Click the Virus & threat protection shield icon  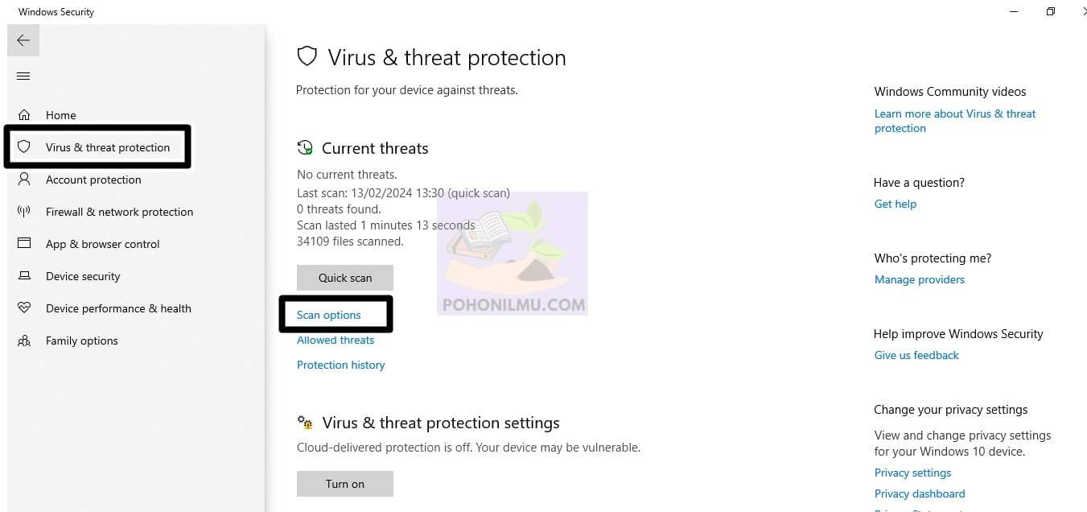(x=24, y=147)
